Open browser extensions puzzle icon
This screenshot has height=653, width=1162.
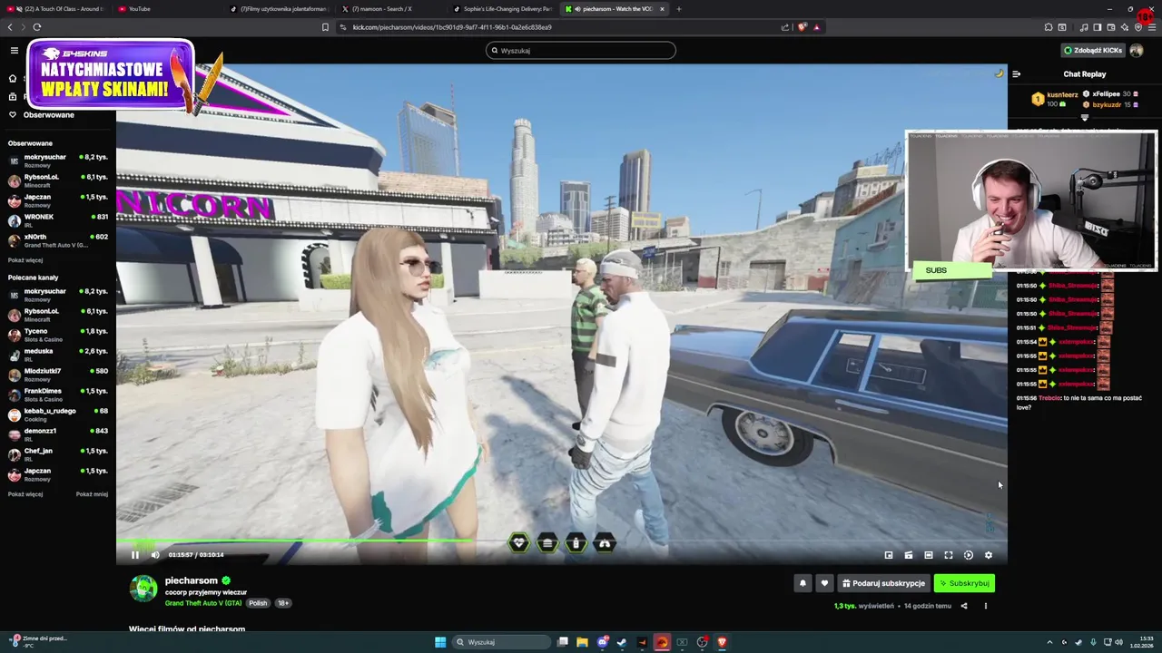[x=1049, y=27]
